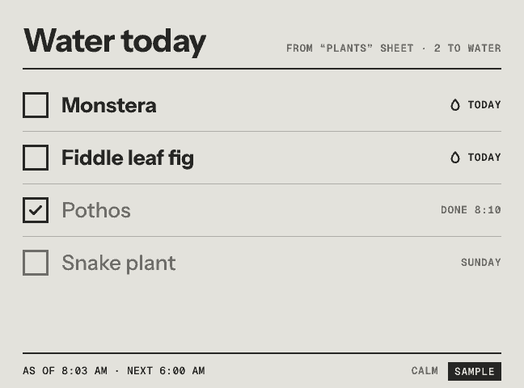Tick the Fiddle leaf fig checkbox
Viewport: 524px width, 388px height.
click(36, 158)
